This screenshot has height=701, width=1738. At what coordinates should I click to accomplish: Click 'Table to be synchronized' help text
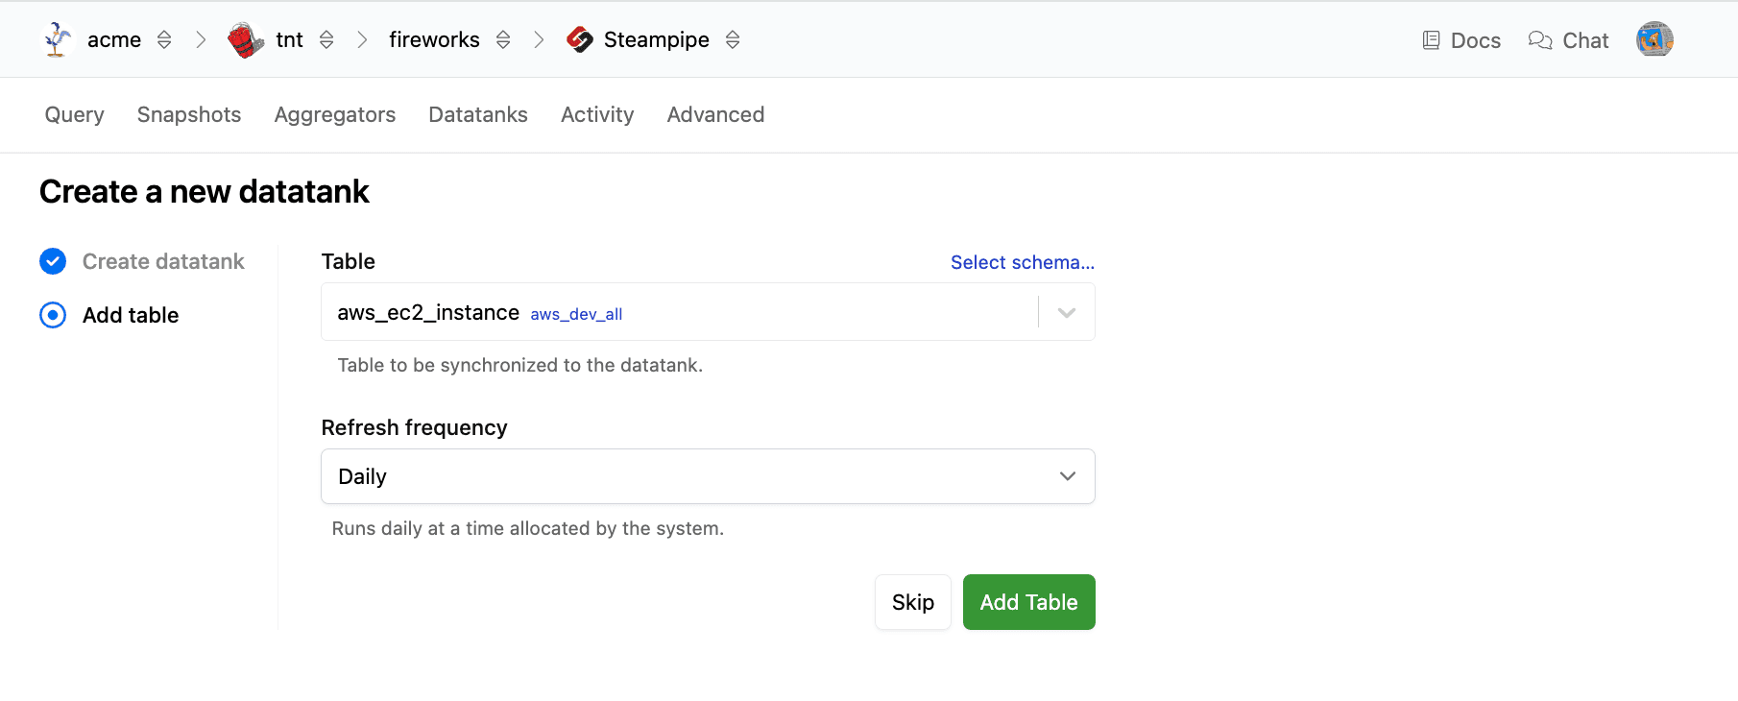point(520,365)
